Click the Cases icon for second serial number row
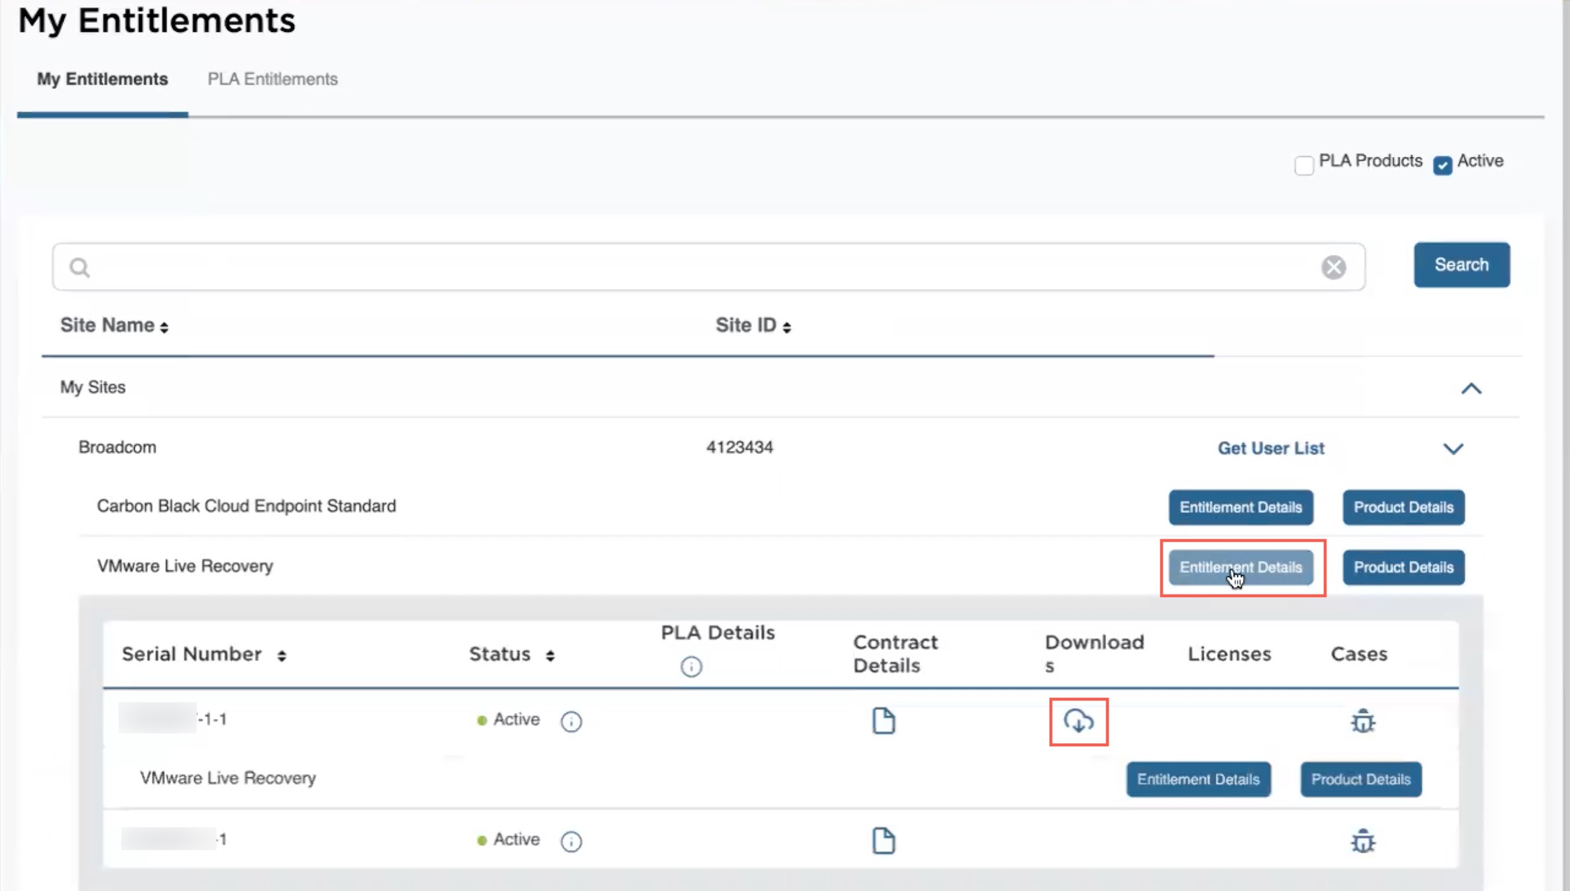The width and height of the screenshot is (1570, 891). pos(1362,842)
